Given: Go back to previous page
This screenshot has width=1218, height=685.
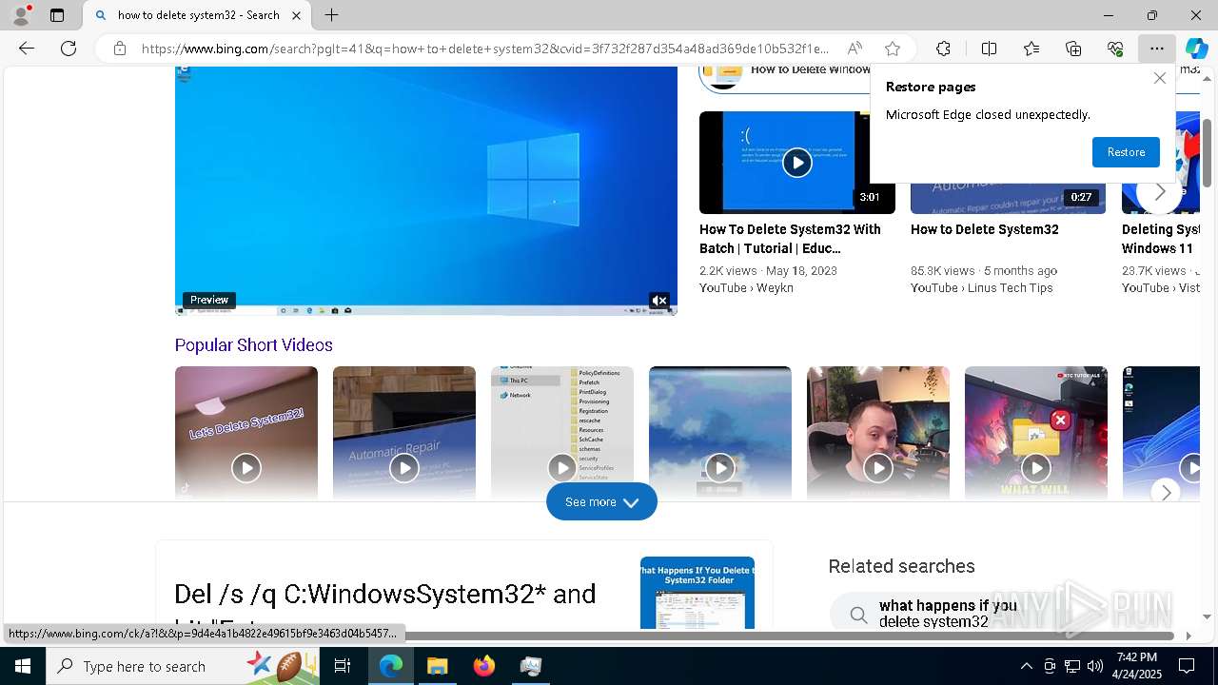Looking at the screenshot, I should 27,49.
